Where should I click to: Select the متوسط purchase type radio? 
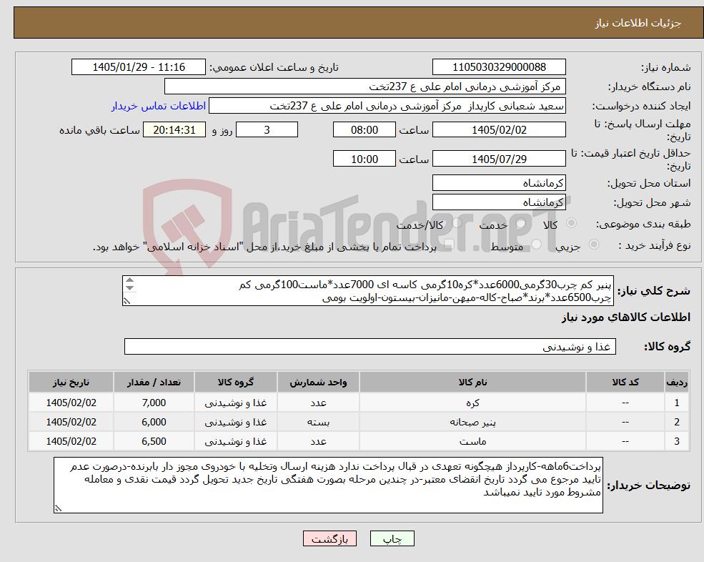(x=536, y=244)
